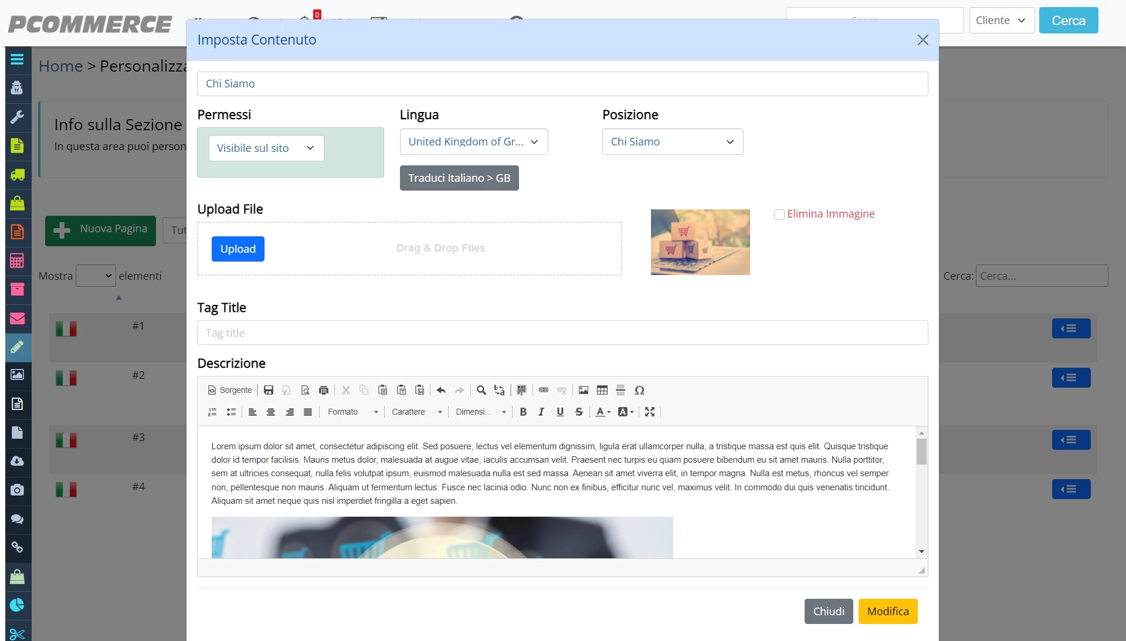Viewport: 1126px width, 641px height.
Task: Click the camera icon in sidebar
Action: click(x=17, y=490)
